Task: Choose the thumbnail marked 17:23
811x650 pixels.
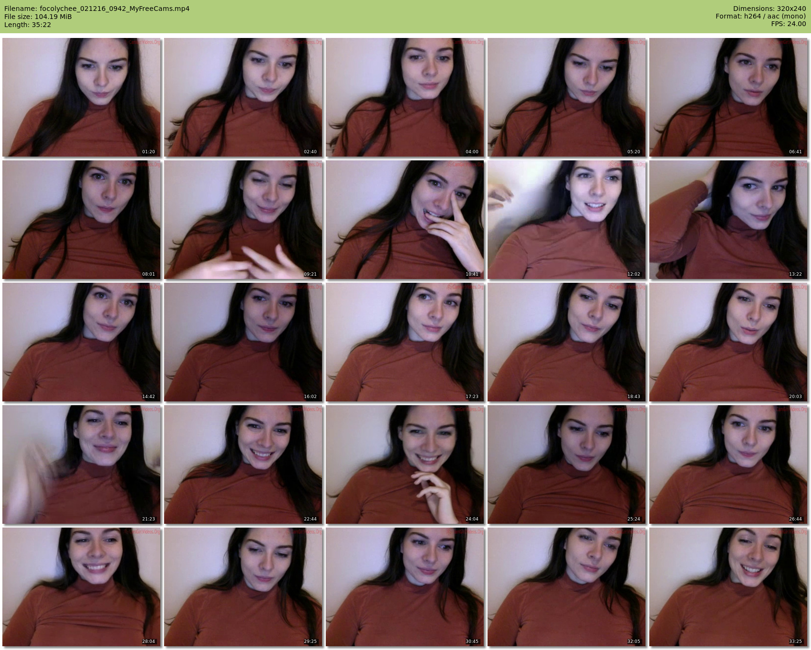Action: [405, 342]
